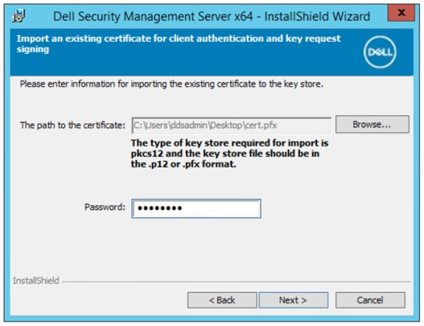Open the Browse file picker
The height and width of the screenshot is (326, 424).
(x=372, y=125)
